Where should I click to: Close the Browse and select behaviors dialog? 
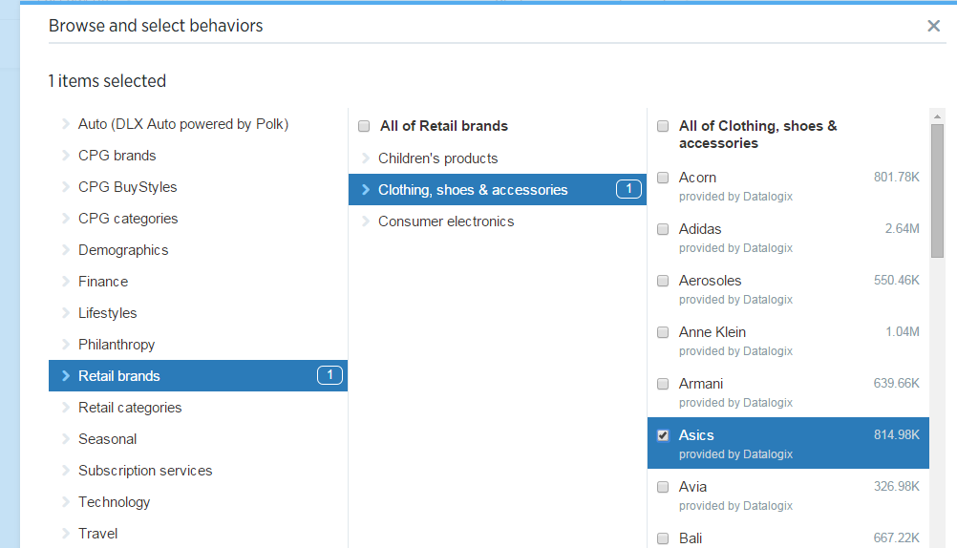tap(933, 26)
